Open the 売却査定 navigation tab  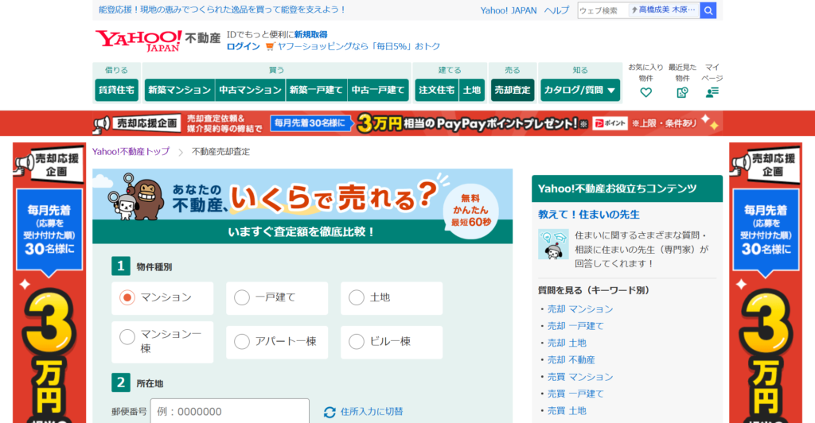(x=513, y=90)
